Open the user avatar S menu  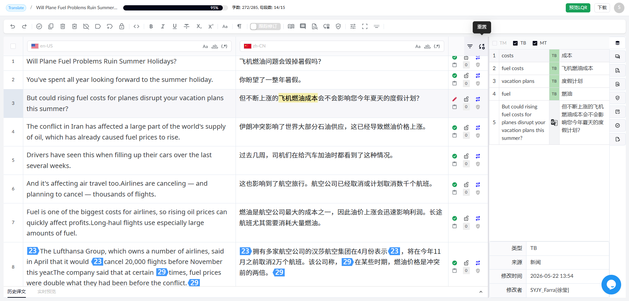[x=619, y=8]
